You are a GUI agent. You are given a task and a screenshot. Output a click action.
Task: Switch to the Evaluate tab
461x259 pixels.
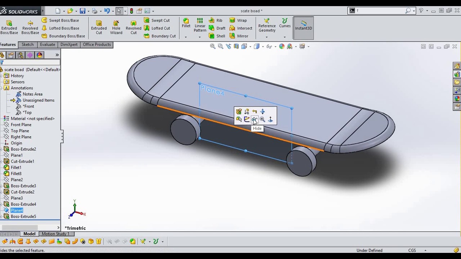tap(48, 45)
